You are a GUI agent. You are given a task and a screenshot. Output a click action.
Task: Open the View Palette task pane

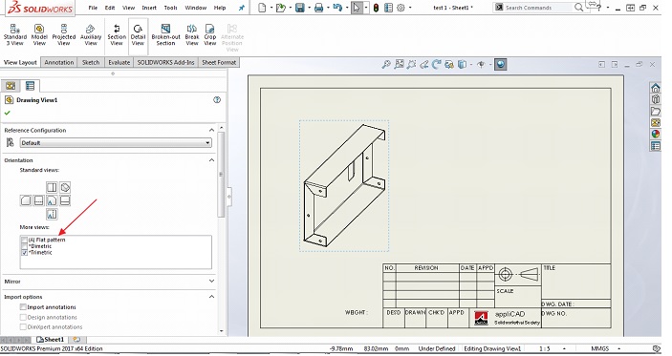point(656,123)
